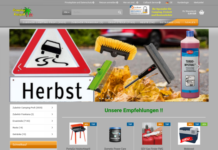This screenshot has width=218, height=150.
Task: Expand Getränke (10) sidebar category
Action: [52, 134]
